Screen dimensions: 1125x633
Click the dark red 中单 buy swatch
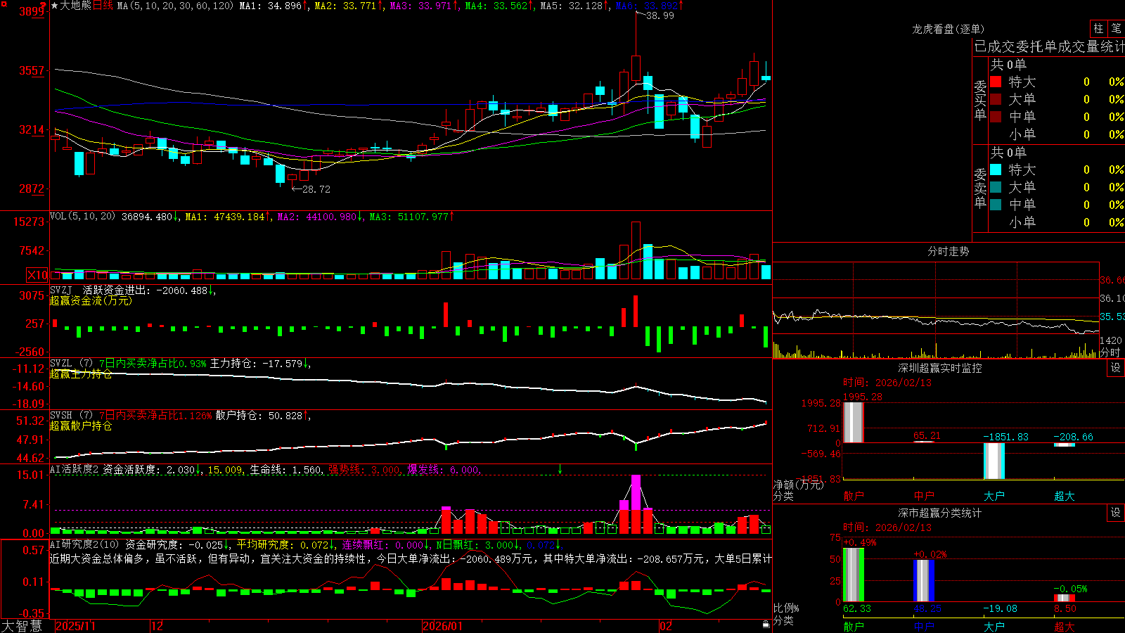click(996, 117)
